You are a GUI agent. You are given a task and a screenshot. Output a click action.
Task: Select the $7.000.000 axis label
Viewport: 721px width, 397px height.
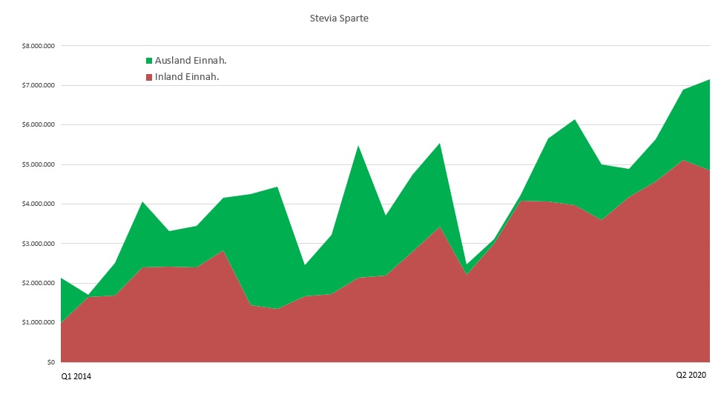click(39, 85)
